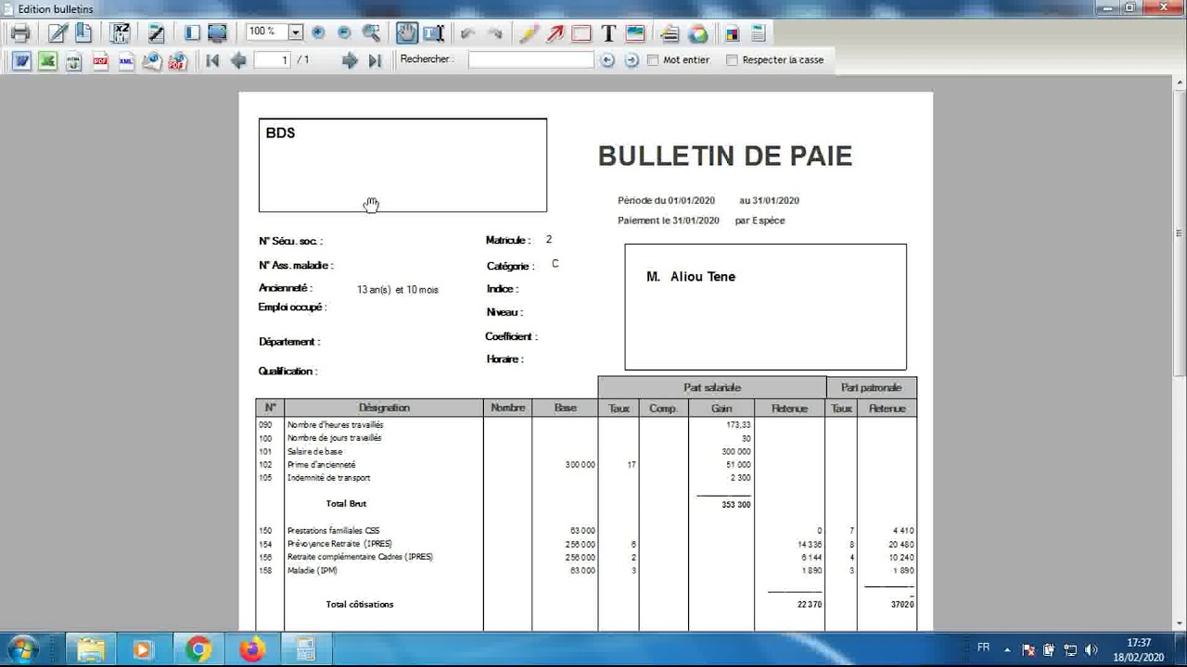Find the next search result
The image size is (1187, 667).
coord(632,60)
